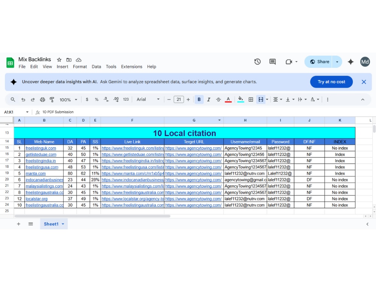Format as currency dollar icon
The image size is (376, 282).
click(x=87, y=100)
